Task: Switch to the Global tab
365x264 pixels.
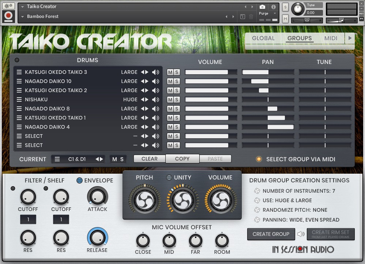Action: [263, 38]
